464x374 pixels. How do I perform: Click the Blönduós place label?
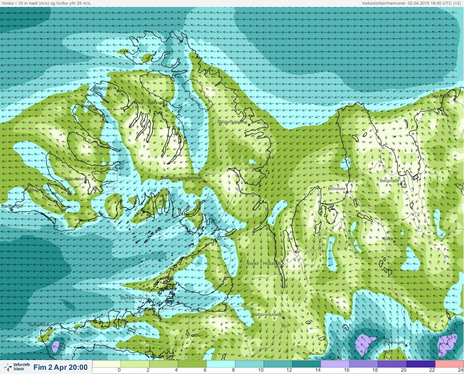[337, 189]
